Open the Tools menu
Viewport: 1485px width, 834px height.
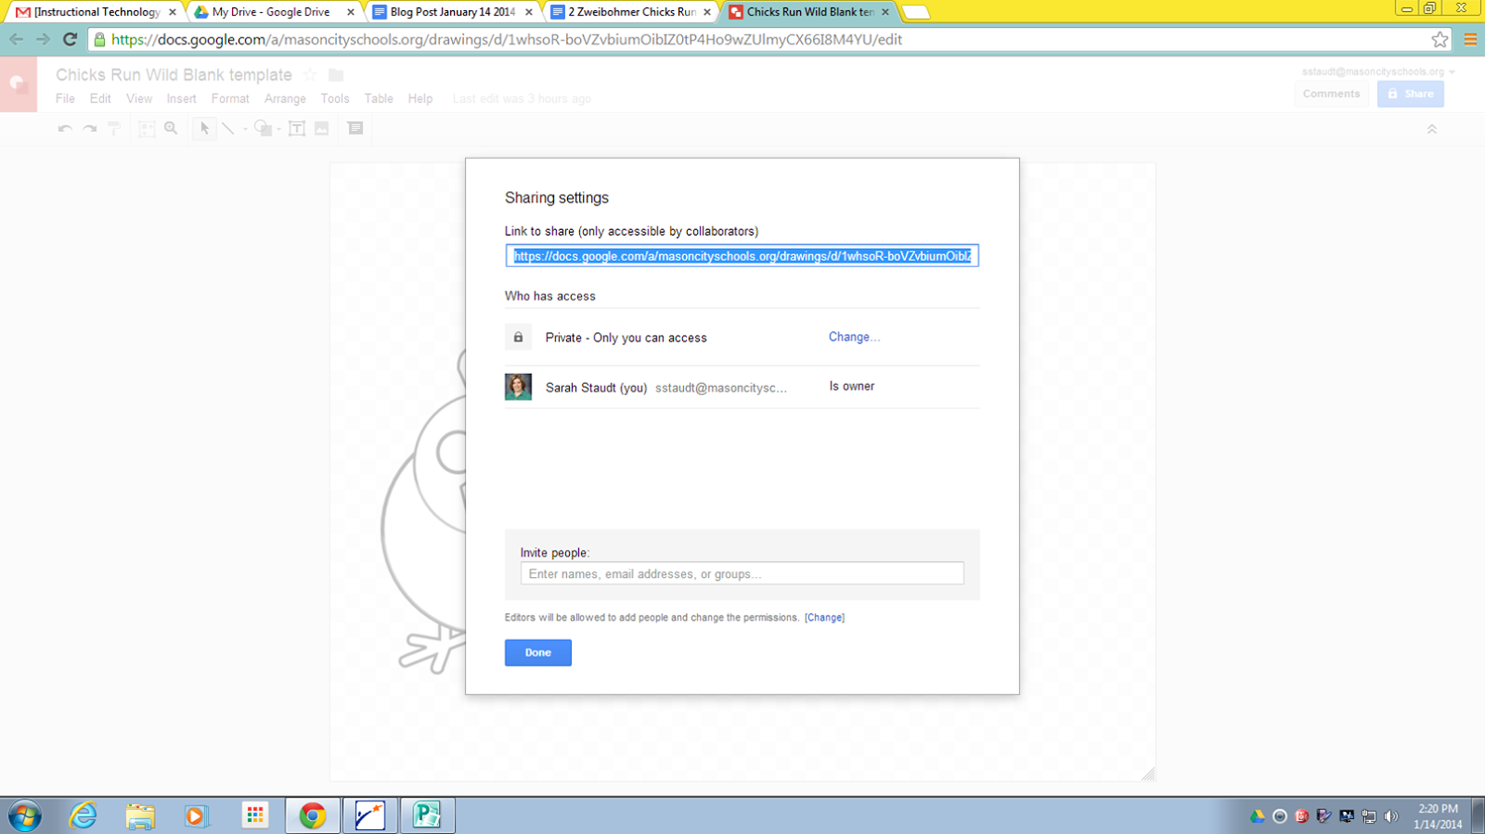335,98
